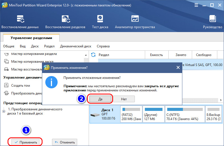Open the Data Recovery tool icon
The height and width of the screenshot is (146, 224).
(x=21, y=19)
